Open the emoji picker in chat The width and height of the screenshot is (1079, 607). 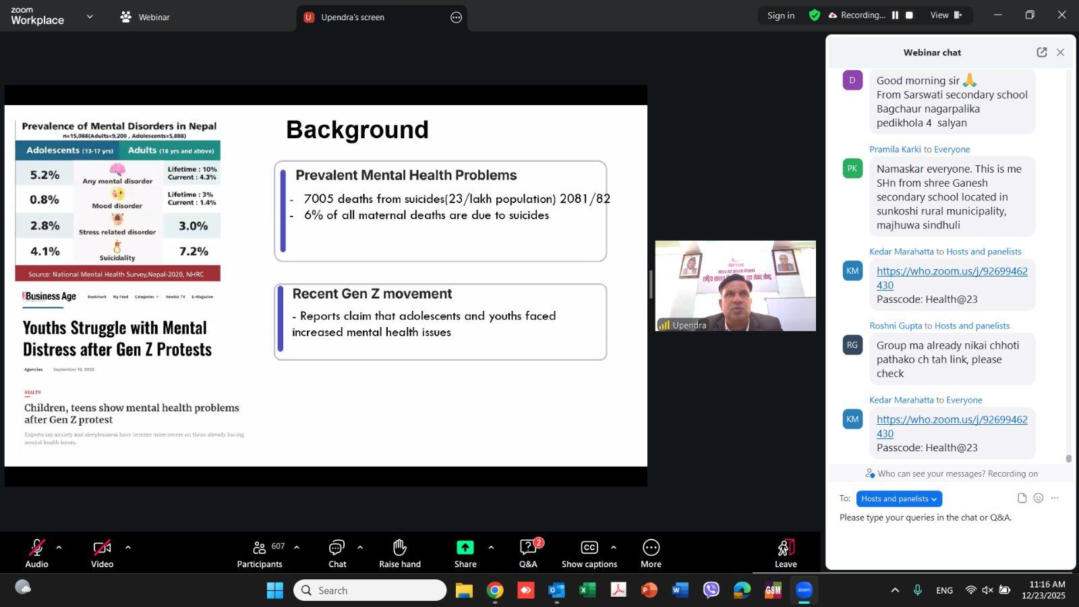1039,498
